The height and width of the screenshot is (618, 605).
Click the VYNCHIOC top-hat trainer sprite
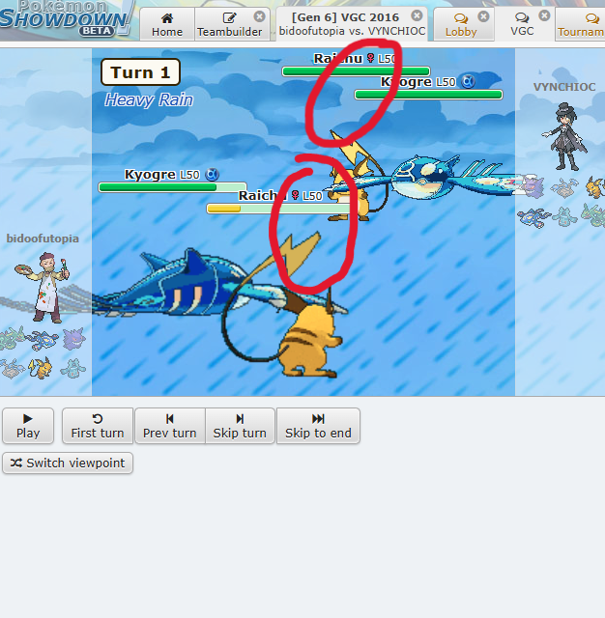coord(564,136)
